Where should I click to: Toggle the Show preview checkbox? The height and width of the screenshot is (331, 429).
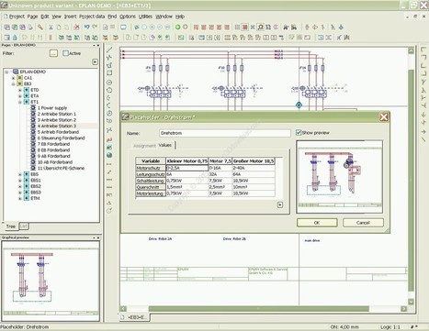tap(299, 132)
